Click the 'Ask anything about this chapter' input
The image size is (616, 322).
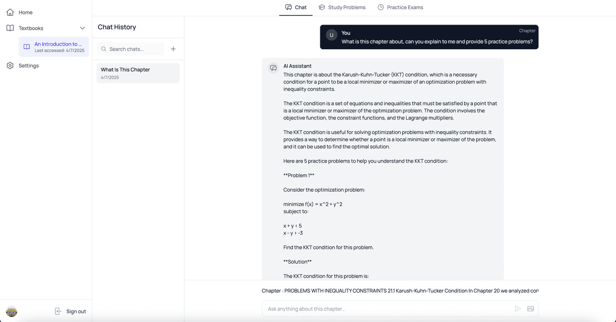click(x=388, y=309)
